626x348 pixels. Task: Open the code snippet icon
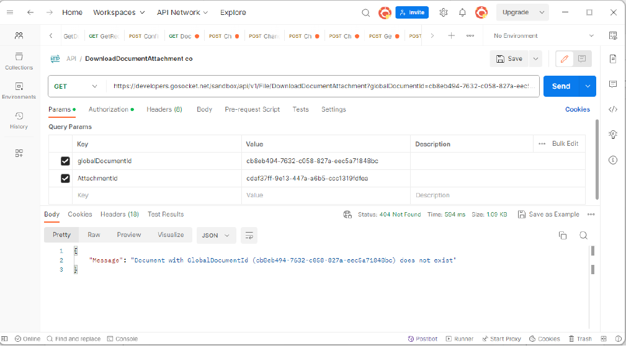[613, 109]
